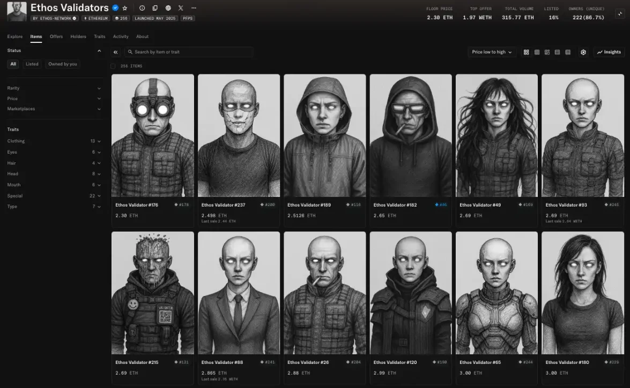The width and height of the screenshot is (630, 388).
Task: Open Ethos Validator #120 image
Action: 411,293
